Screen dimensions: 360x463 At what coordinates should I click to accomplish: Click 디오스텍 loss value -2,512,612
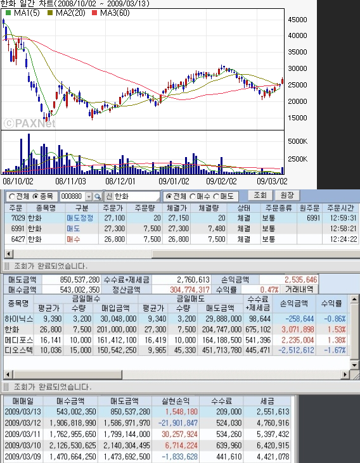(296, 350)
